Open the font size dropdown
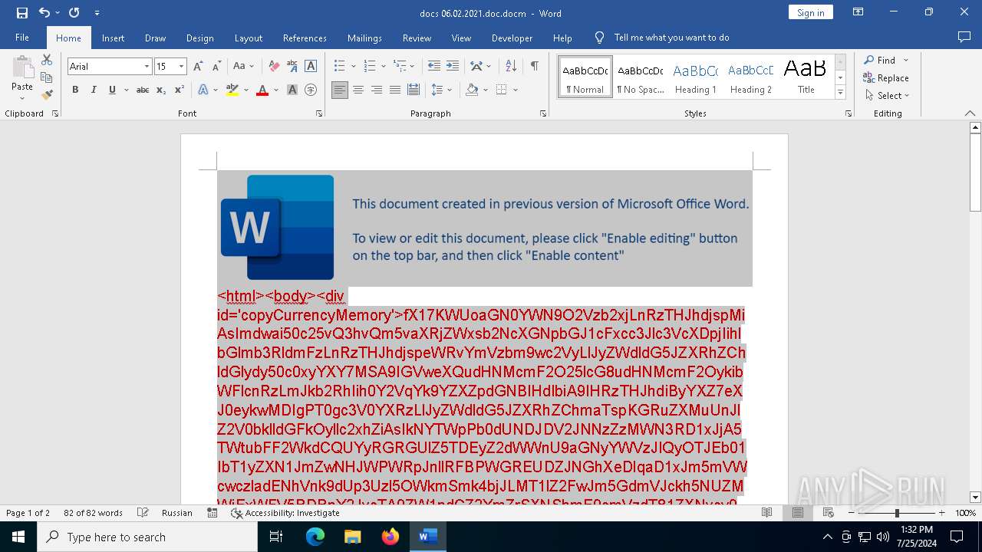The height and width of the screenshot is (552, 982). pyautogui.click(x=182, y=67)
